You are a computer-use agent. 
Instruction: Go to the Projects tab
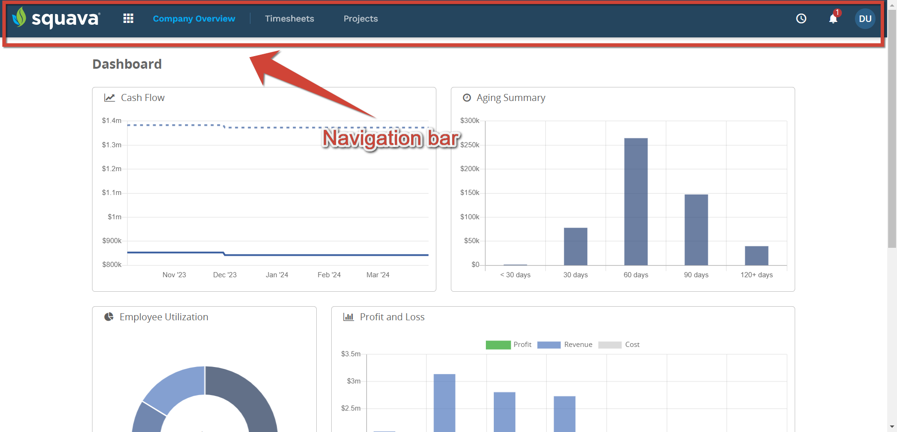(361, 19)
